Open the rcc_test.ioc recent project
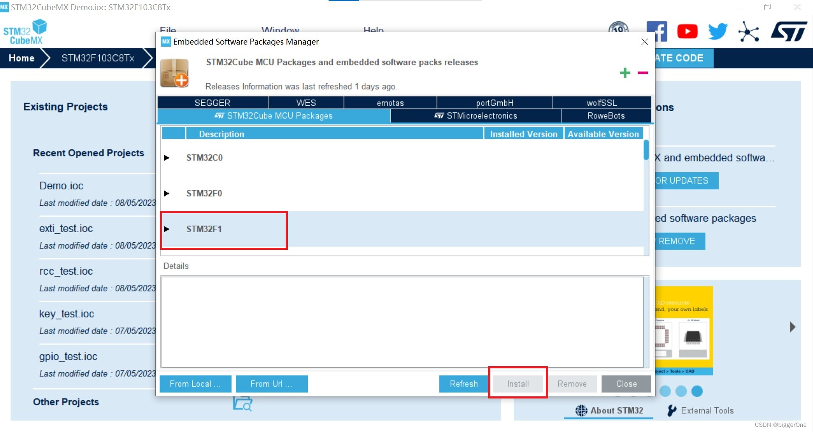The width and height of the screenshot is (813, 432). (66, 271)
